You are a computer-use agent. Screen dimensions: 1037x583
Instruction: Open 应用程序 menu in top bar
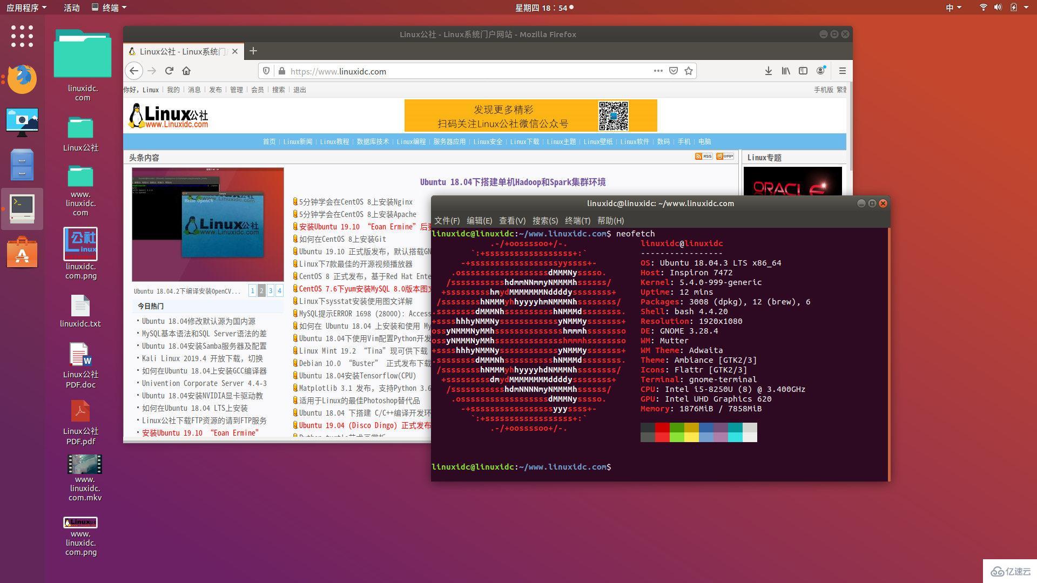pyautogui.click(x=26, y=8)
